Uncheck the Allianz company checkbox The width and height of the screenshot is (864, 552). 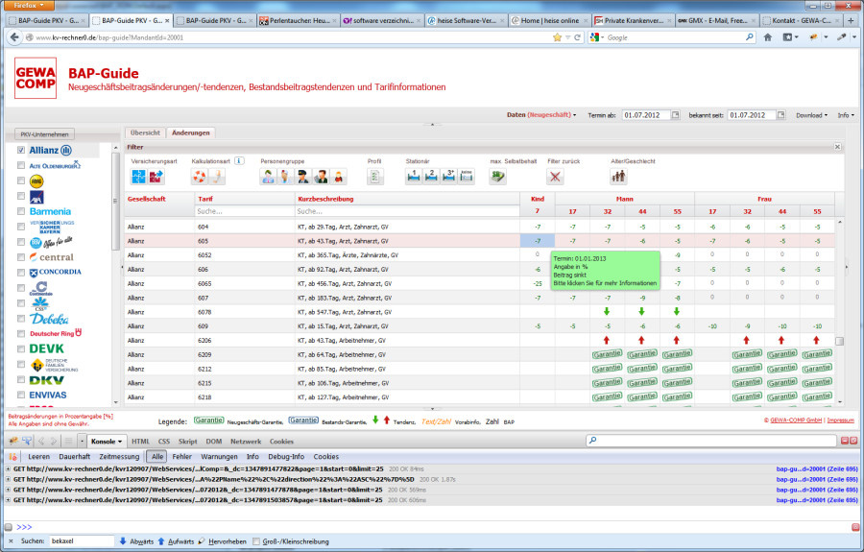(x=21, y=151)
